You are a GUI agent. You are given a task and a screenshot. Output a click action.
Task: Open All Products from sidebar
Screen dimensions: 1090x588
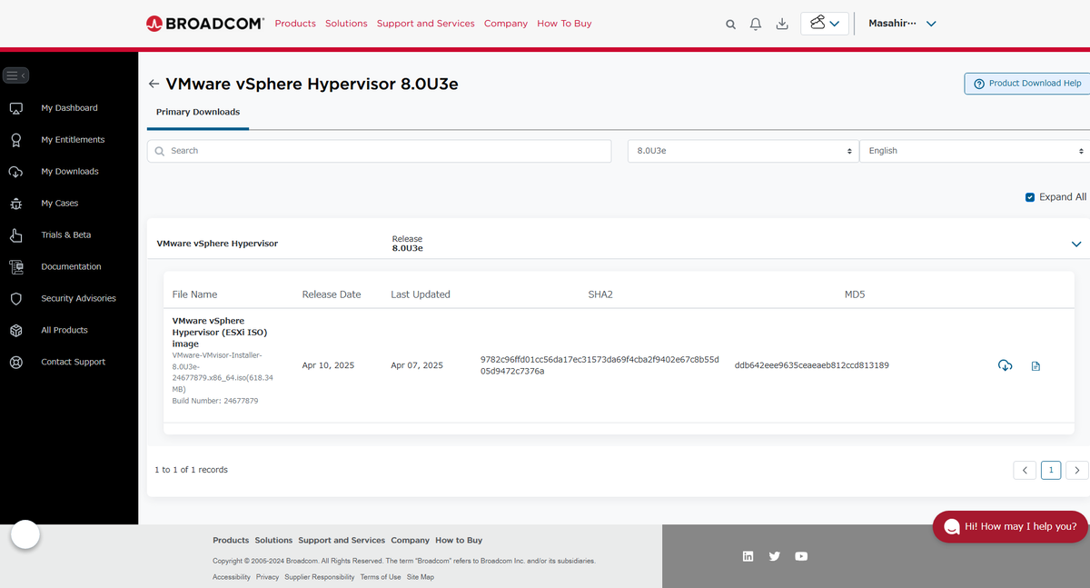[x=64, y=331]
